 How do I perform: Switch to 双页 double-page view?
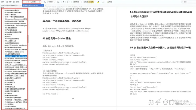click(91, 2)
